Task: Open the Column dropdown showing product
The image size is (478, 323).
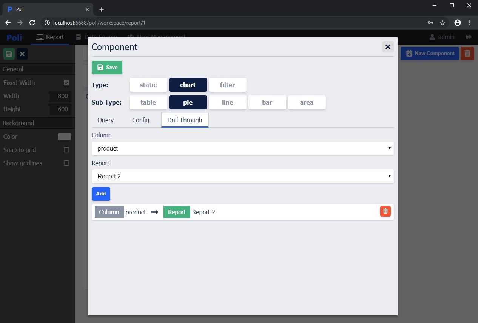Action: (x=242, y=148)
